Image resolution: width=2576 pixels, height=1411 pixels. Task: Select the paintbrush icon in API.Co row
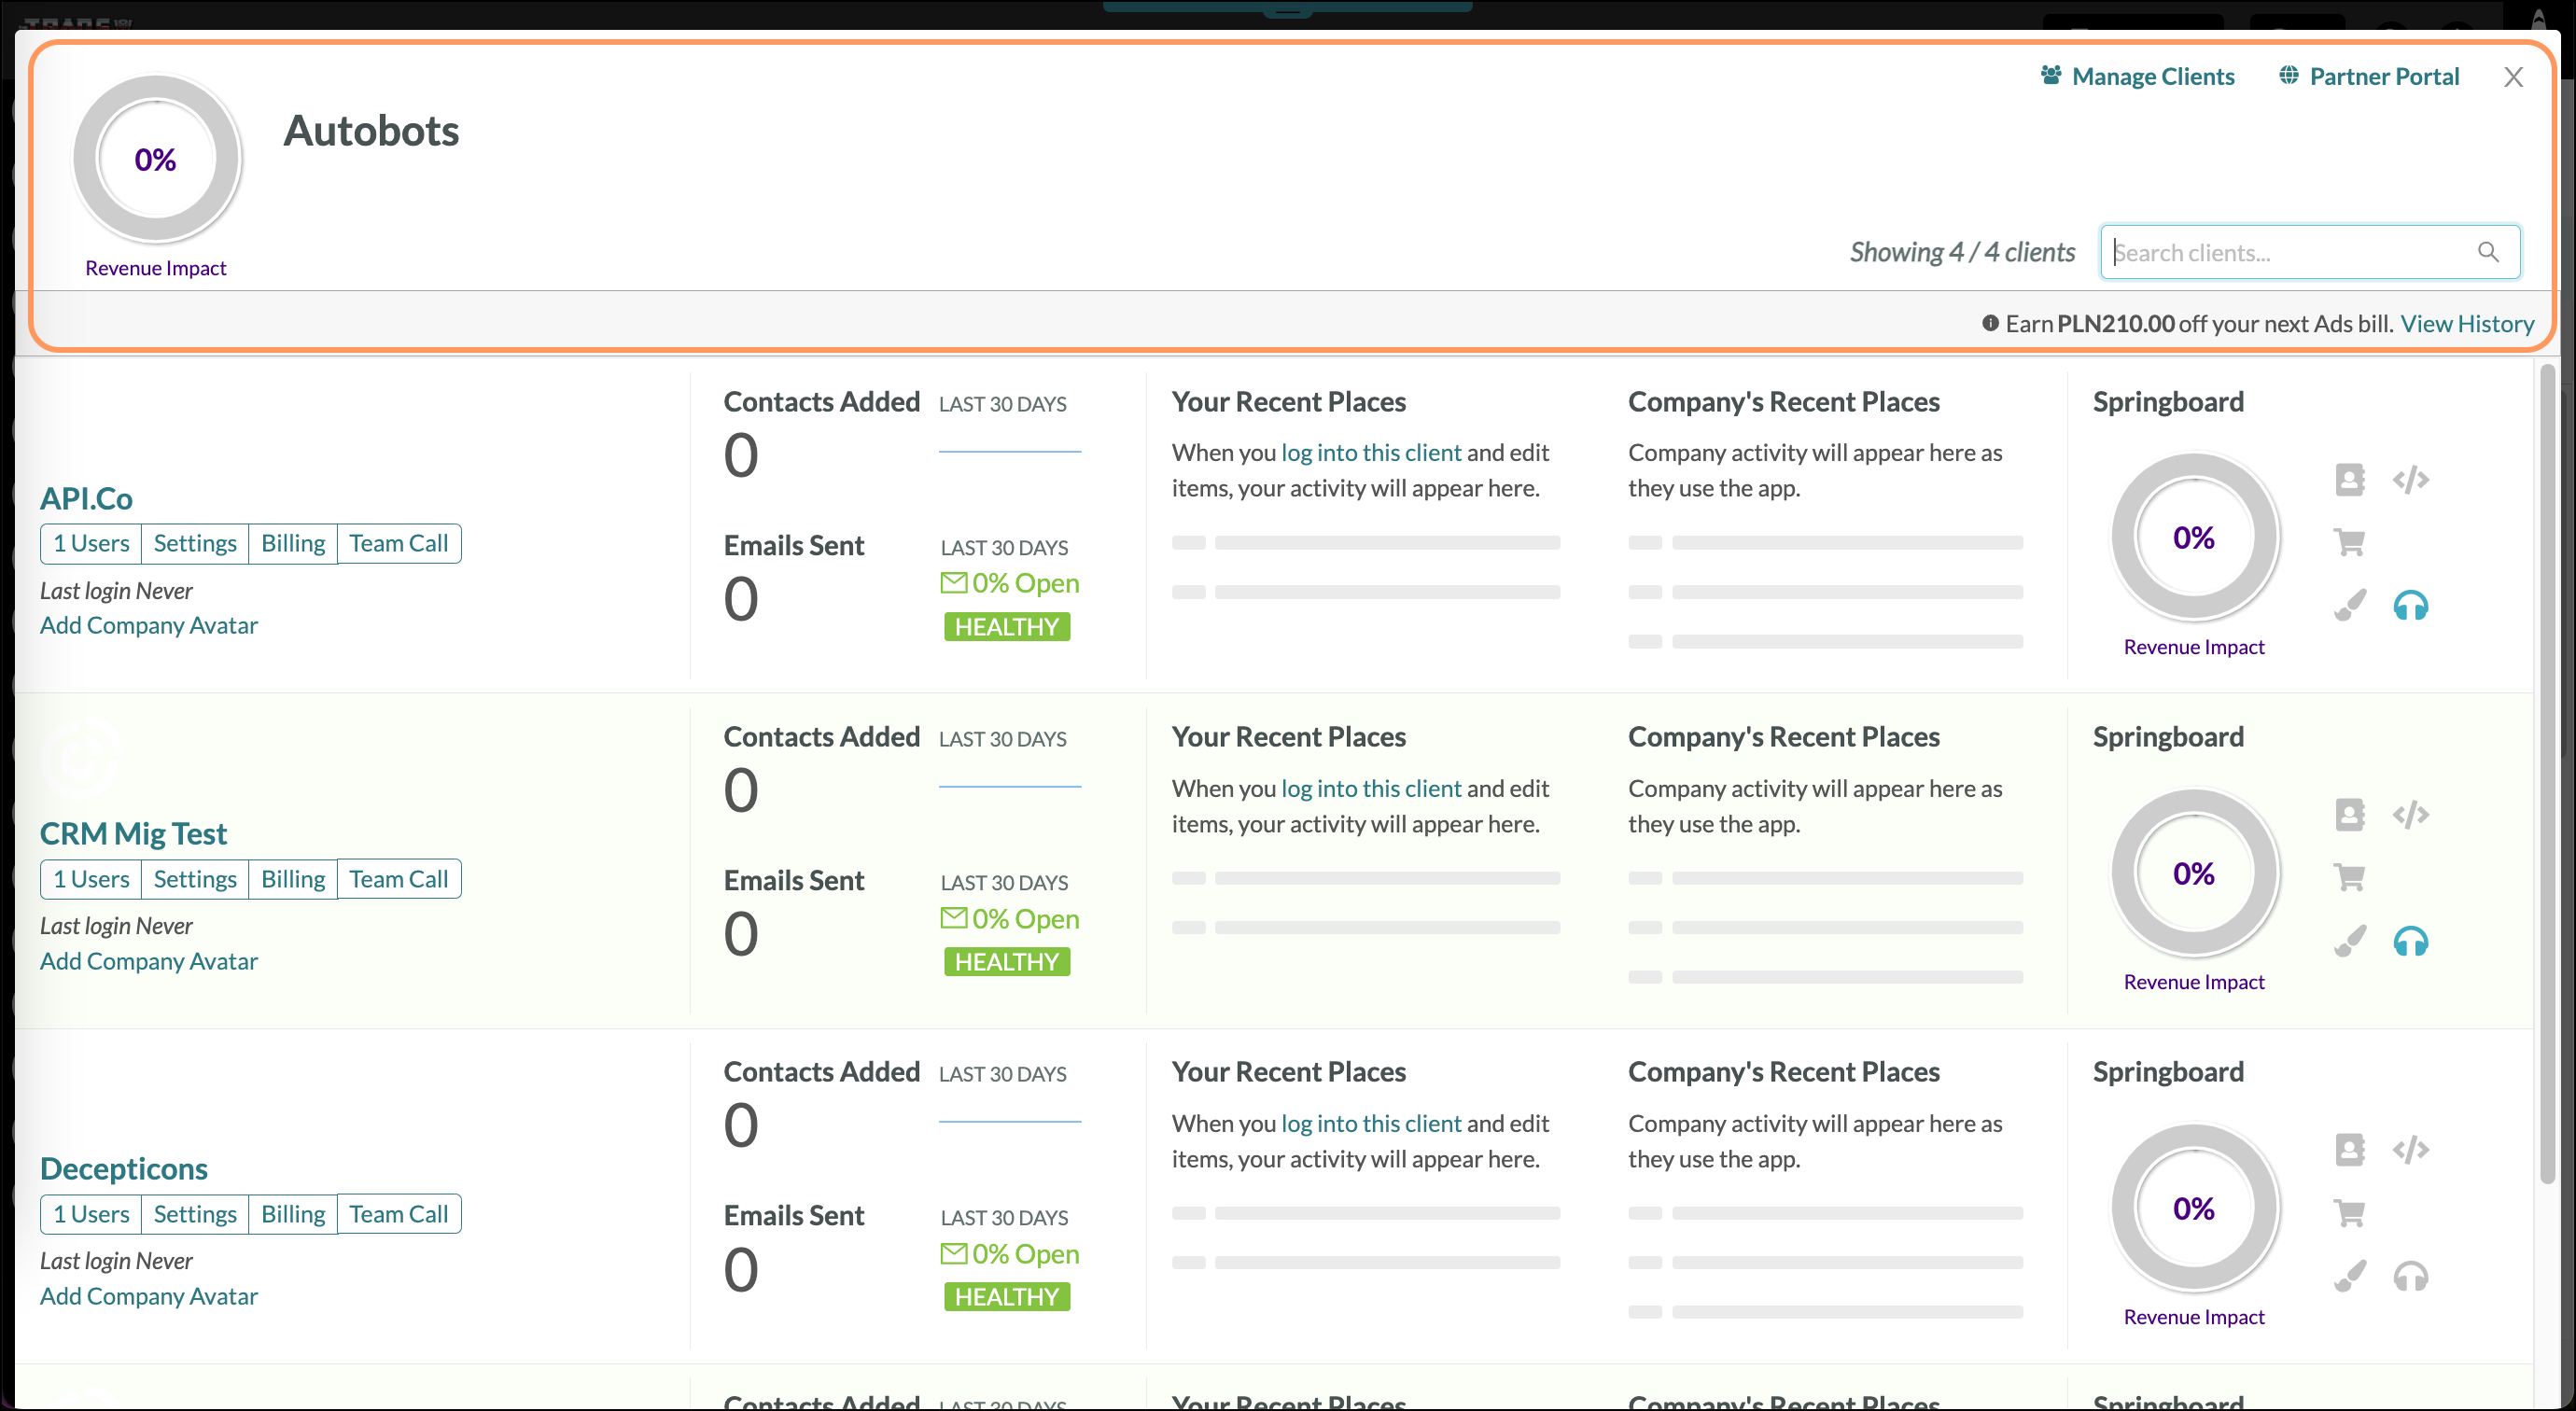[2349, 605]
